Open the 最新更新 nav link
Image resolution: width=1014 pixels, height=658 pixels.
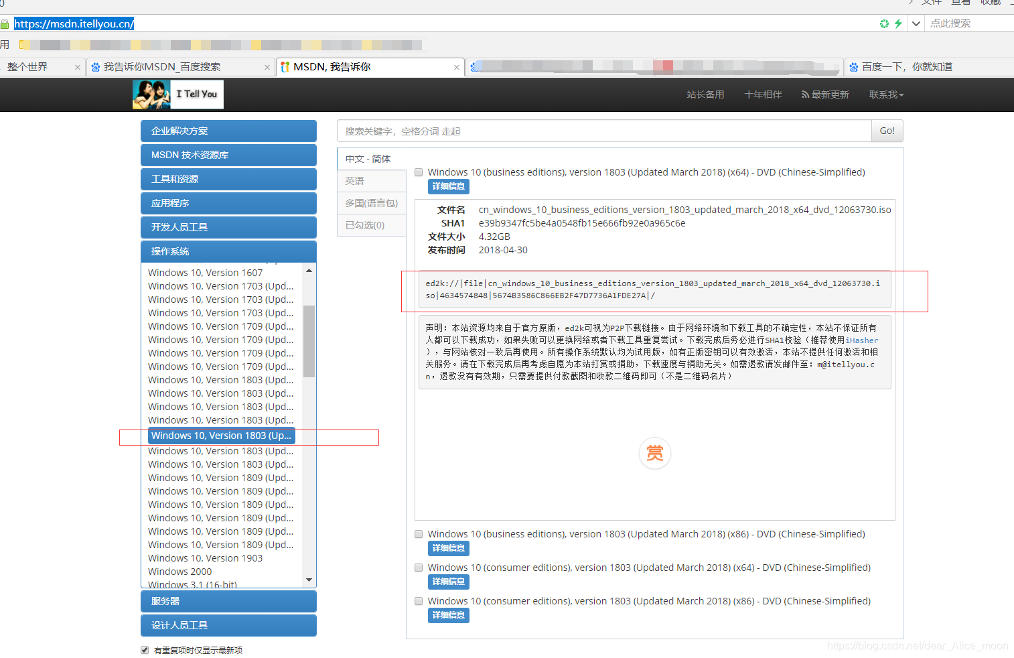coord(825,94)
